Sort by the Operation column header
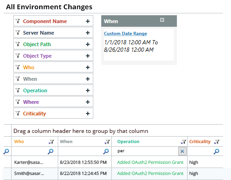This screenshot has height=180, width=231. pos(128,142)
